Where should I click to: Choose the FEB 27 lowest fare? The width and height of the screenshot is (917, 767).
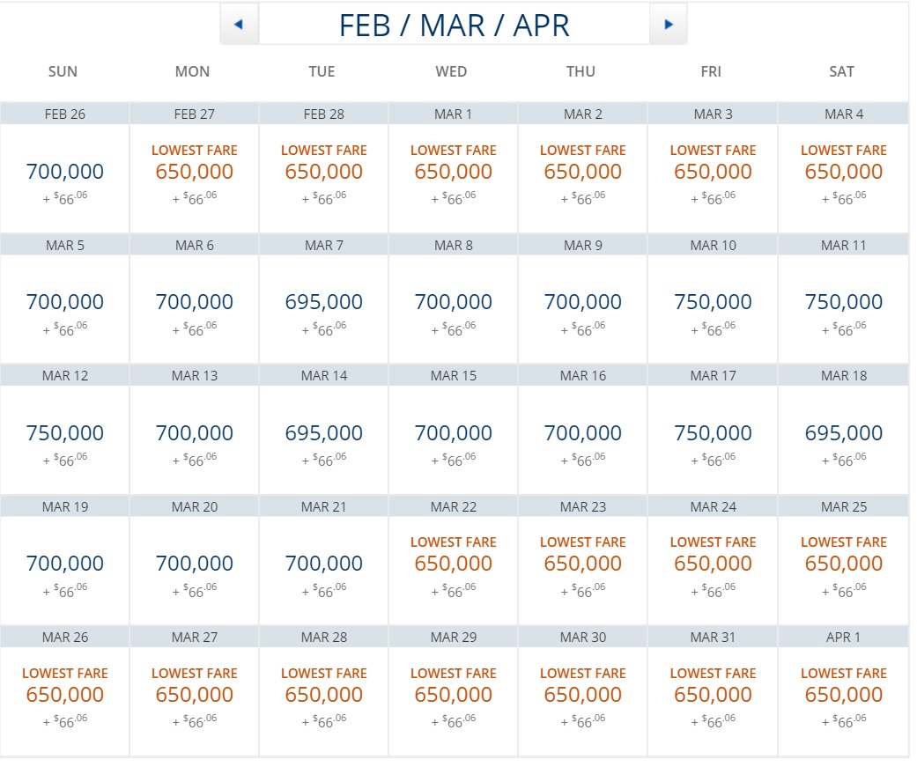coord(196,180)
